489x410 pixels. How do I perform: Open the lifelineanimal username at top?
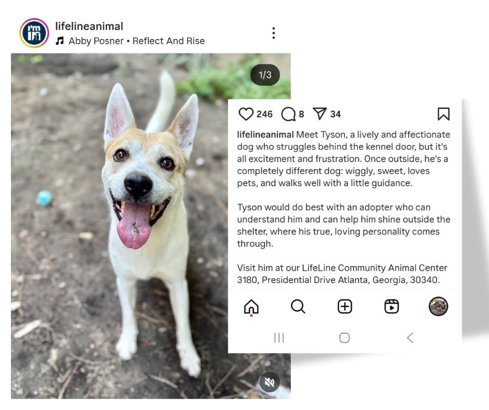89,26
